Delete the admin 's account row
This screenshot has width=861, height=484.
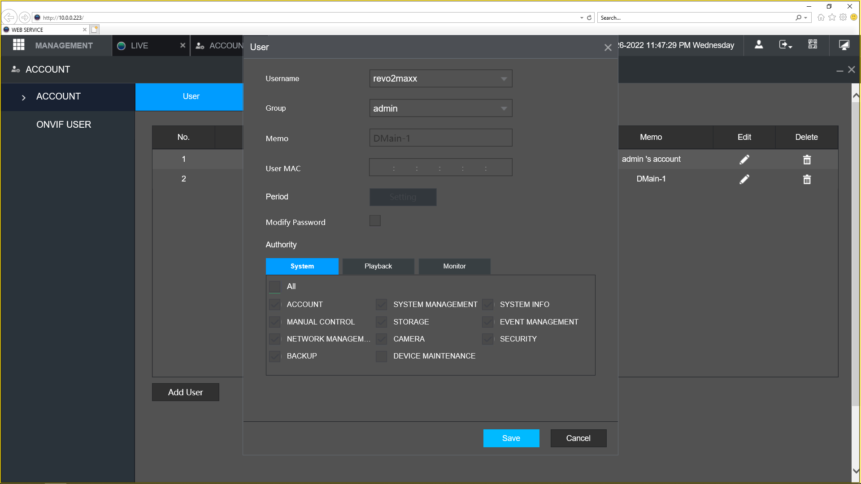click(807, 160)
